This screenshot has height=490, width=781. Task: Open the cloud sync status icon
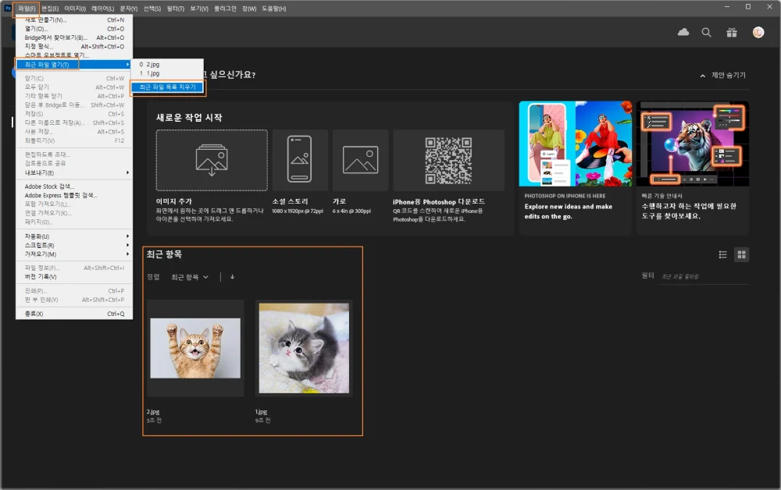(683, 32)
